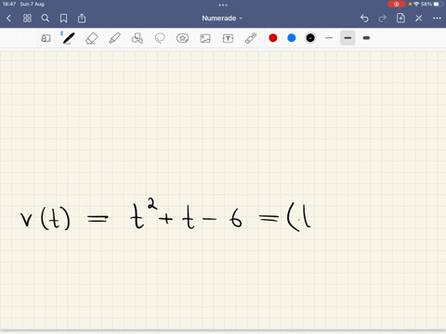Add a new page
446x334 pixels.
(x=400, y=18)
